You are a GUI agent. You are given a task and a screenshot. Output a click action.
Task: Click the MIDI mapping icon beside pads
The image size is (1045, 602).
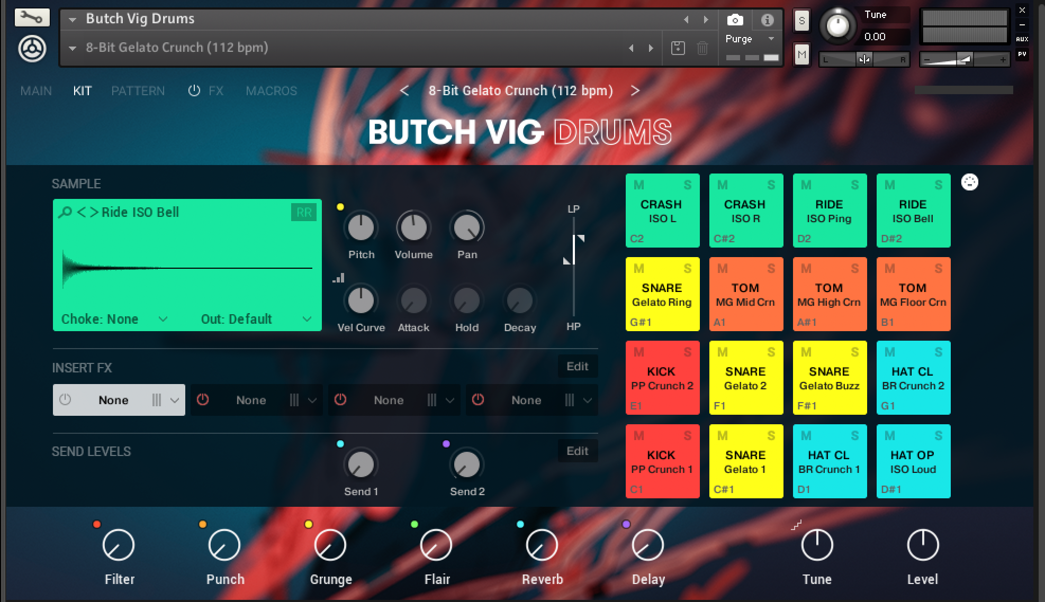pyautogui.click(x=969, y=183)
